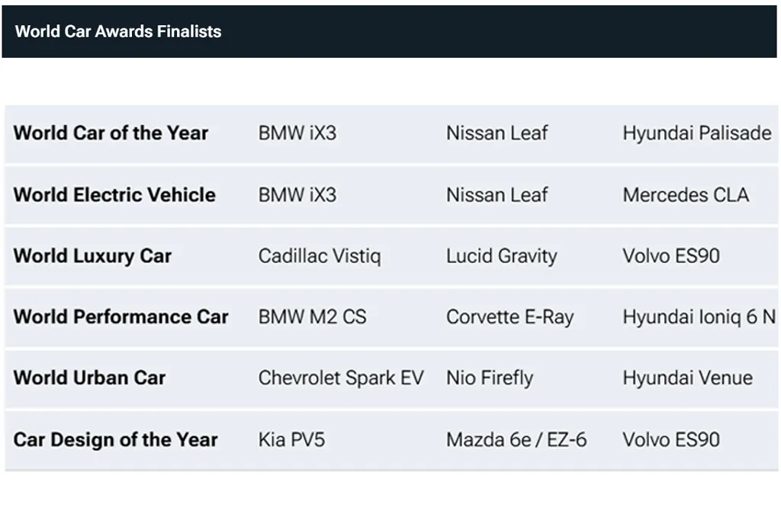The image size is (781, 521).
Task: Select Lucid Gravity in the luxury row
Action: point(501,256)
